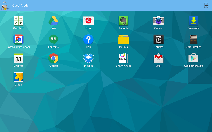
Task: Click the Guest Mode title text
Action: pos(20,6)
